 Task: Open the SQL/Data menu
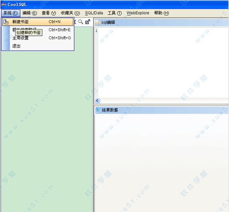(94, 13)
